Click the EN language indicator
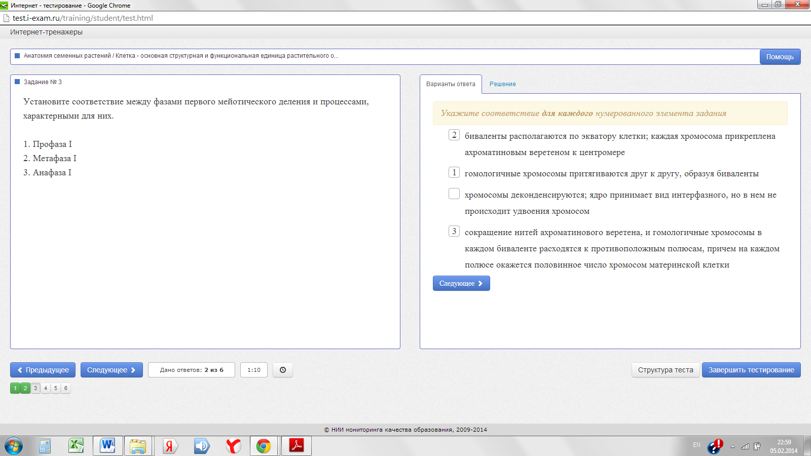The height and width of the screenshot is (456, 811). click(x=697, y=445)
